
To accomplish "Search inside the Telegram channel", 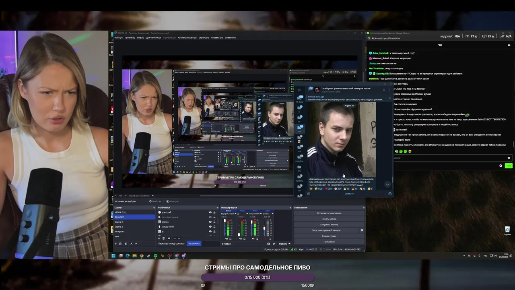I will (x=384, y=90).
